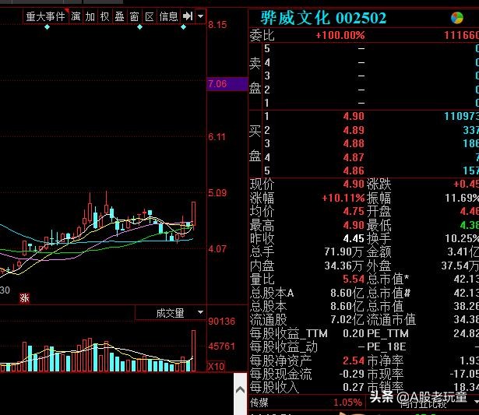Click the 区 range button
The width and height of the screenshot is (479, 415).
(149, 16)
